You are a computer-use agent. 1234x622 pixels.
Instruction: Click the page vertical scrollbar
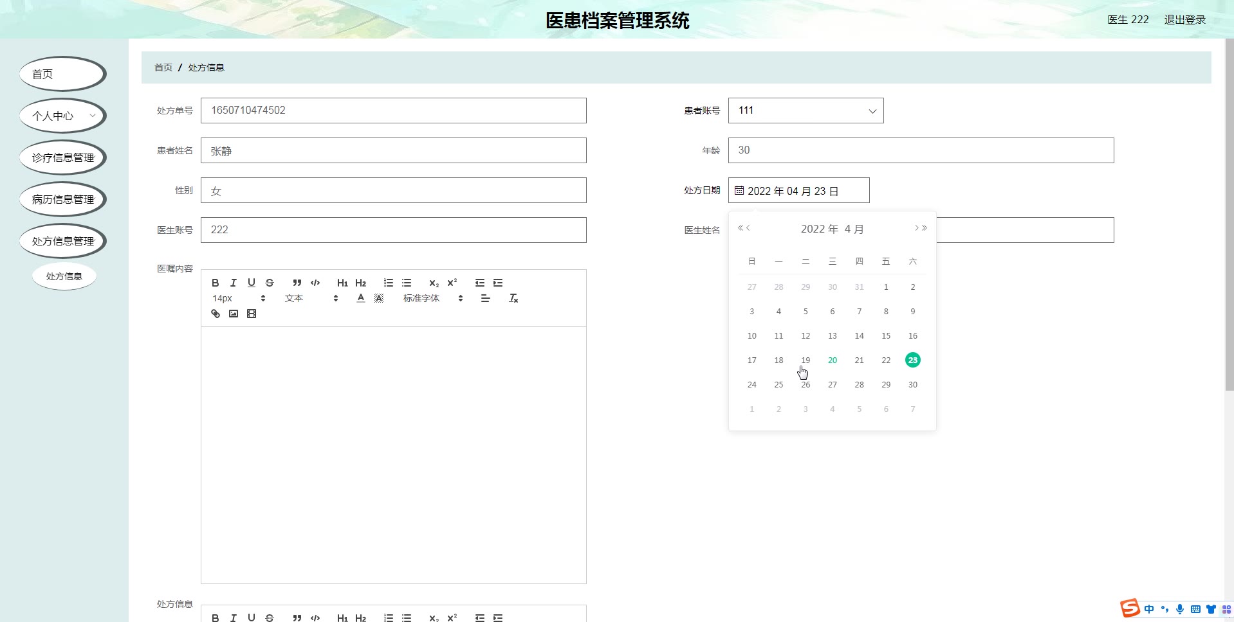pyautogui.click(x=1229, y=214)
